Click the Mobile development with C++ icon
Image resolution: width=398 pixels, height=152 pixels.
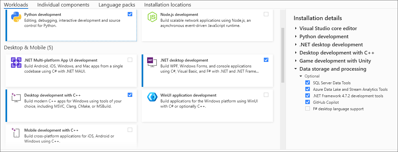[16, 133]
